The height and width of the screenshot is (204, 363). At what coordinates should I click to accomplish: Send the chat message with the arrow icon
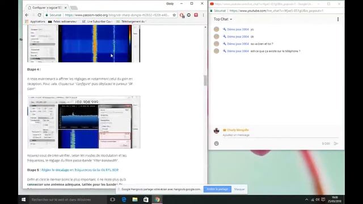[x=336, y=143]
